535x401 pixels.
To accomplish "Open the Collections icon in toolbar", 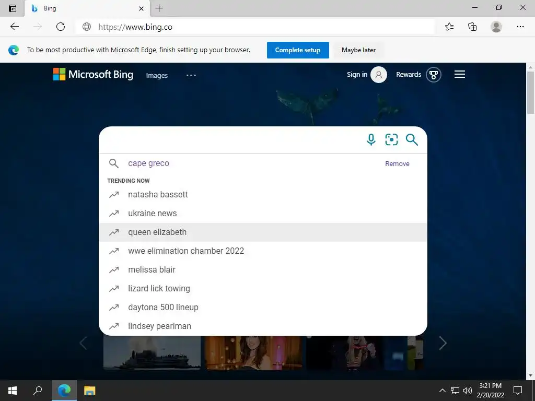I will pos(472,27).
